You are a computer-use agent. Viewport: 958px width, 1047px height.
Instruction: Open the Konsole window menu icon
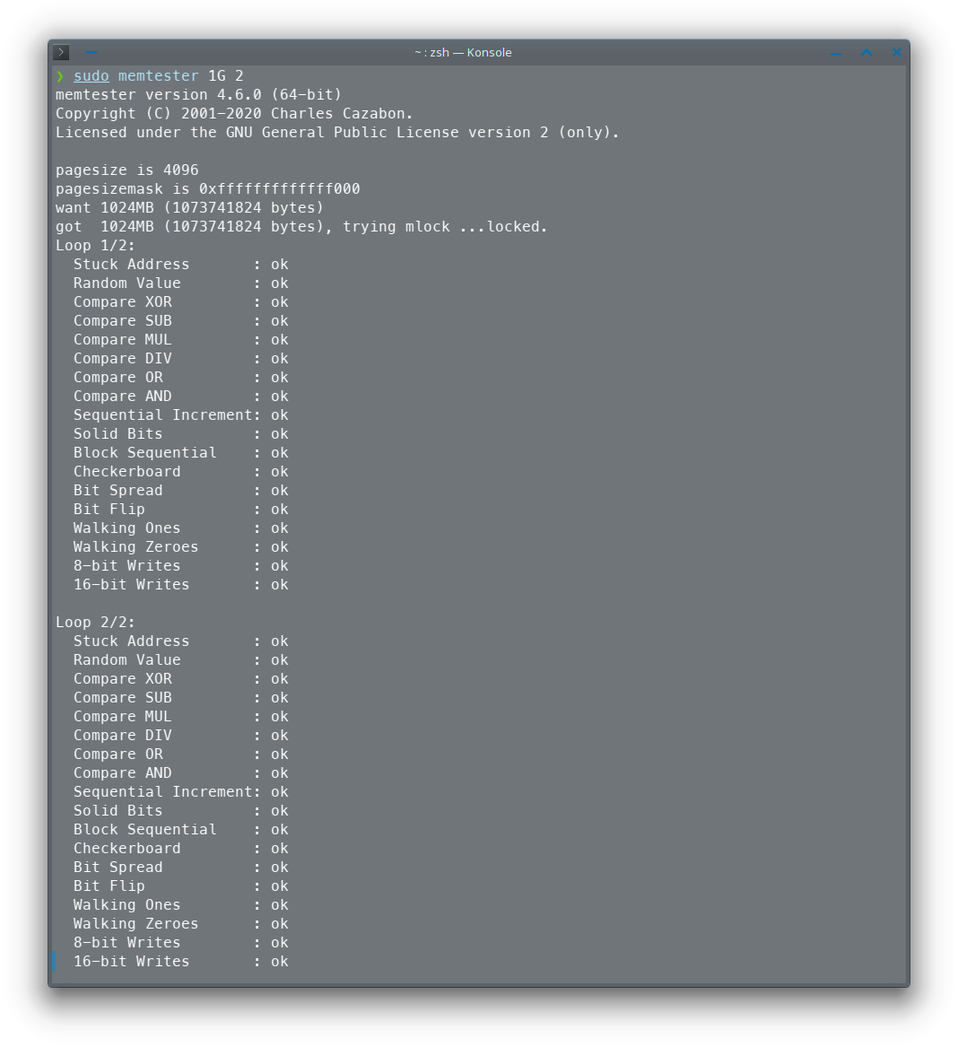tap(61, 52)
